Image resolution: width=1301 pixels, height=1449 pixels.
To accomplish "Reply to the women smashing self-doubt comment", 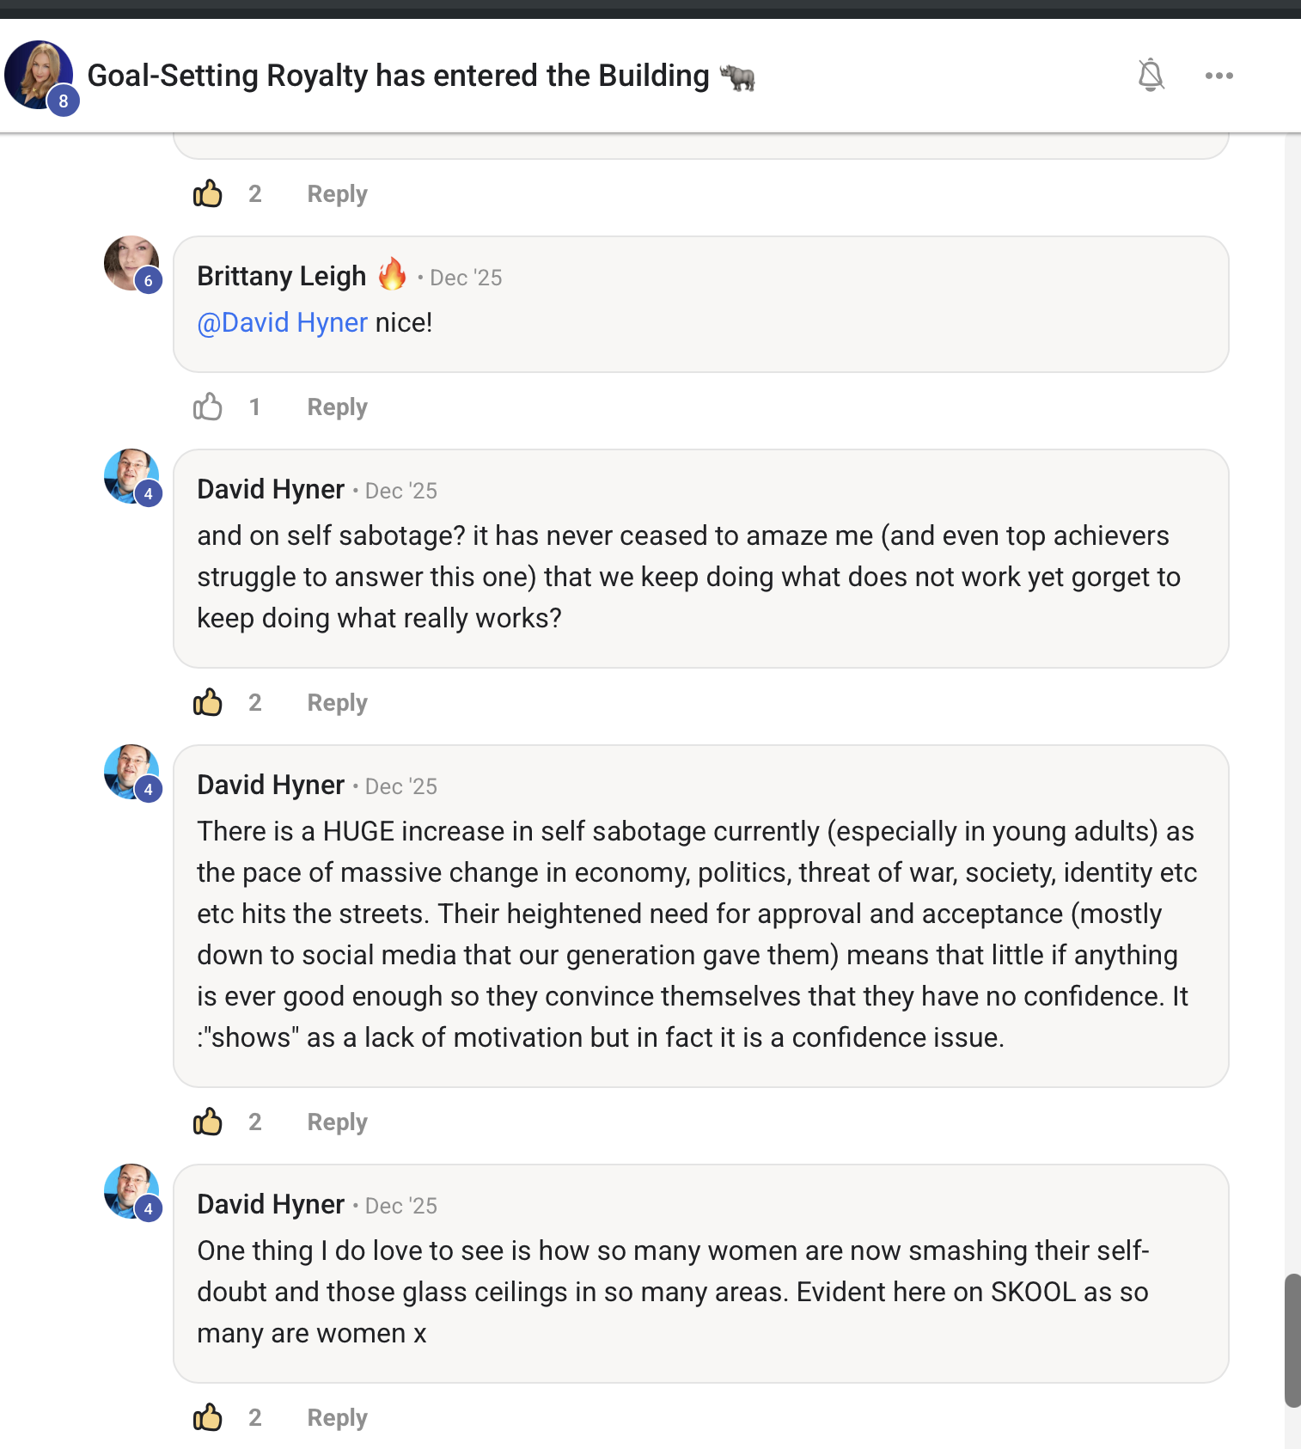I will 337,1417.
